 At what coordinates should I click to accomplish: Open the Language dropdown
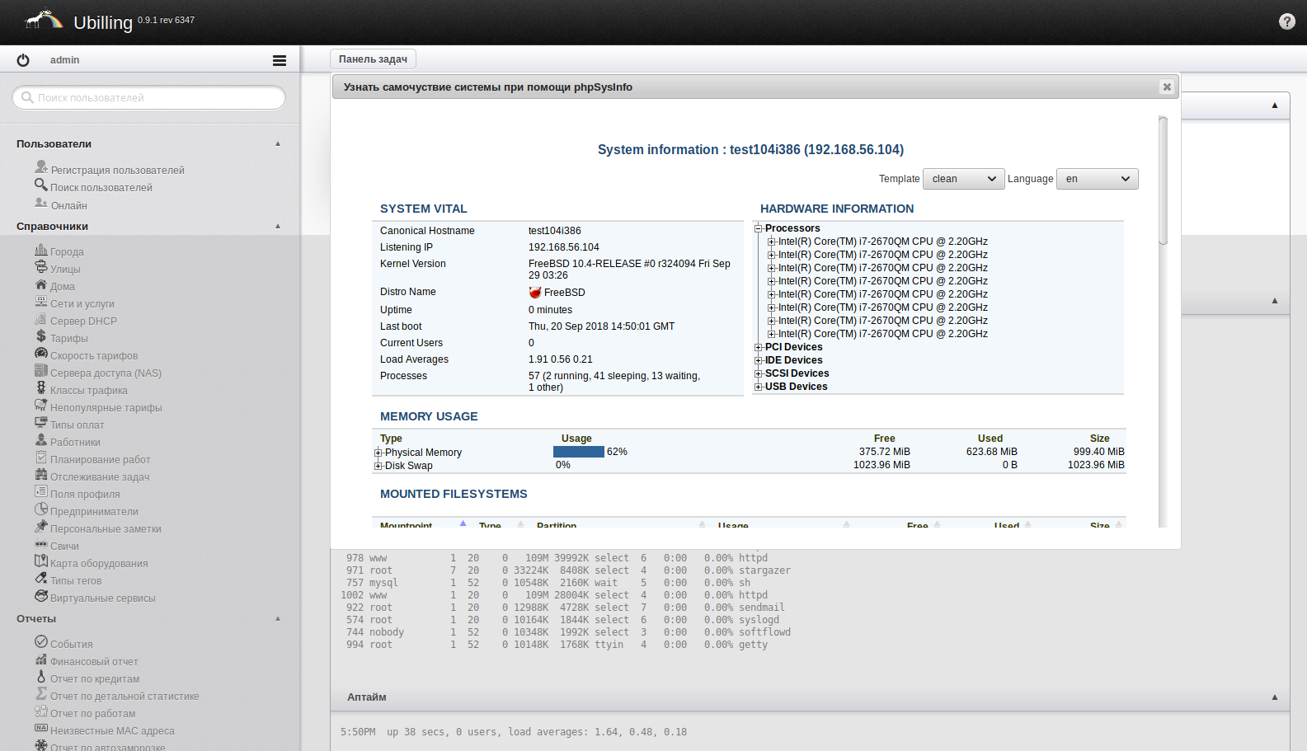[1098, 179]
